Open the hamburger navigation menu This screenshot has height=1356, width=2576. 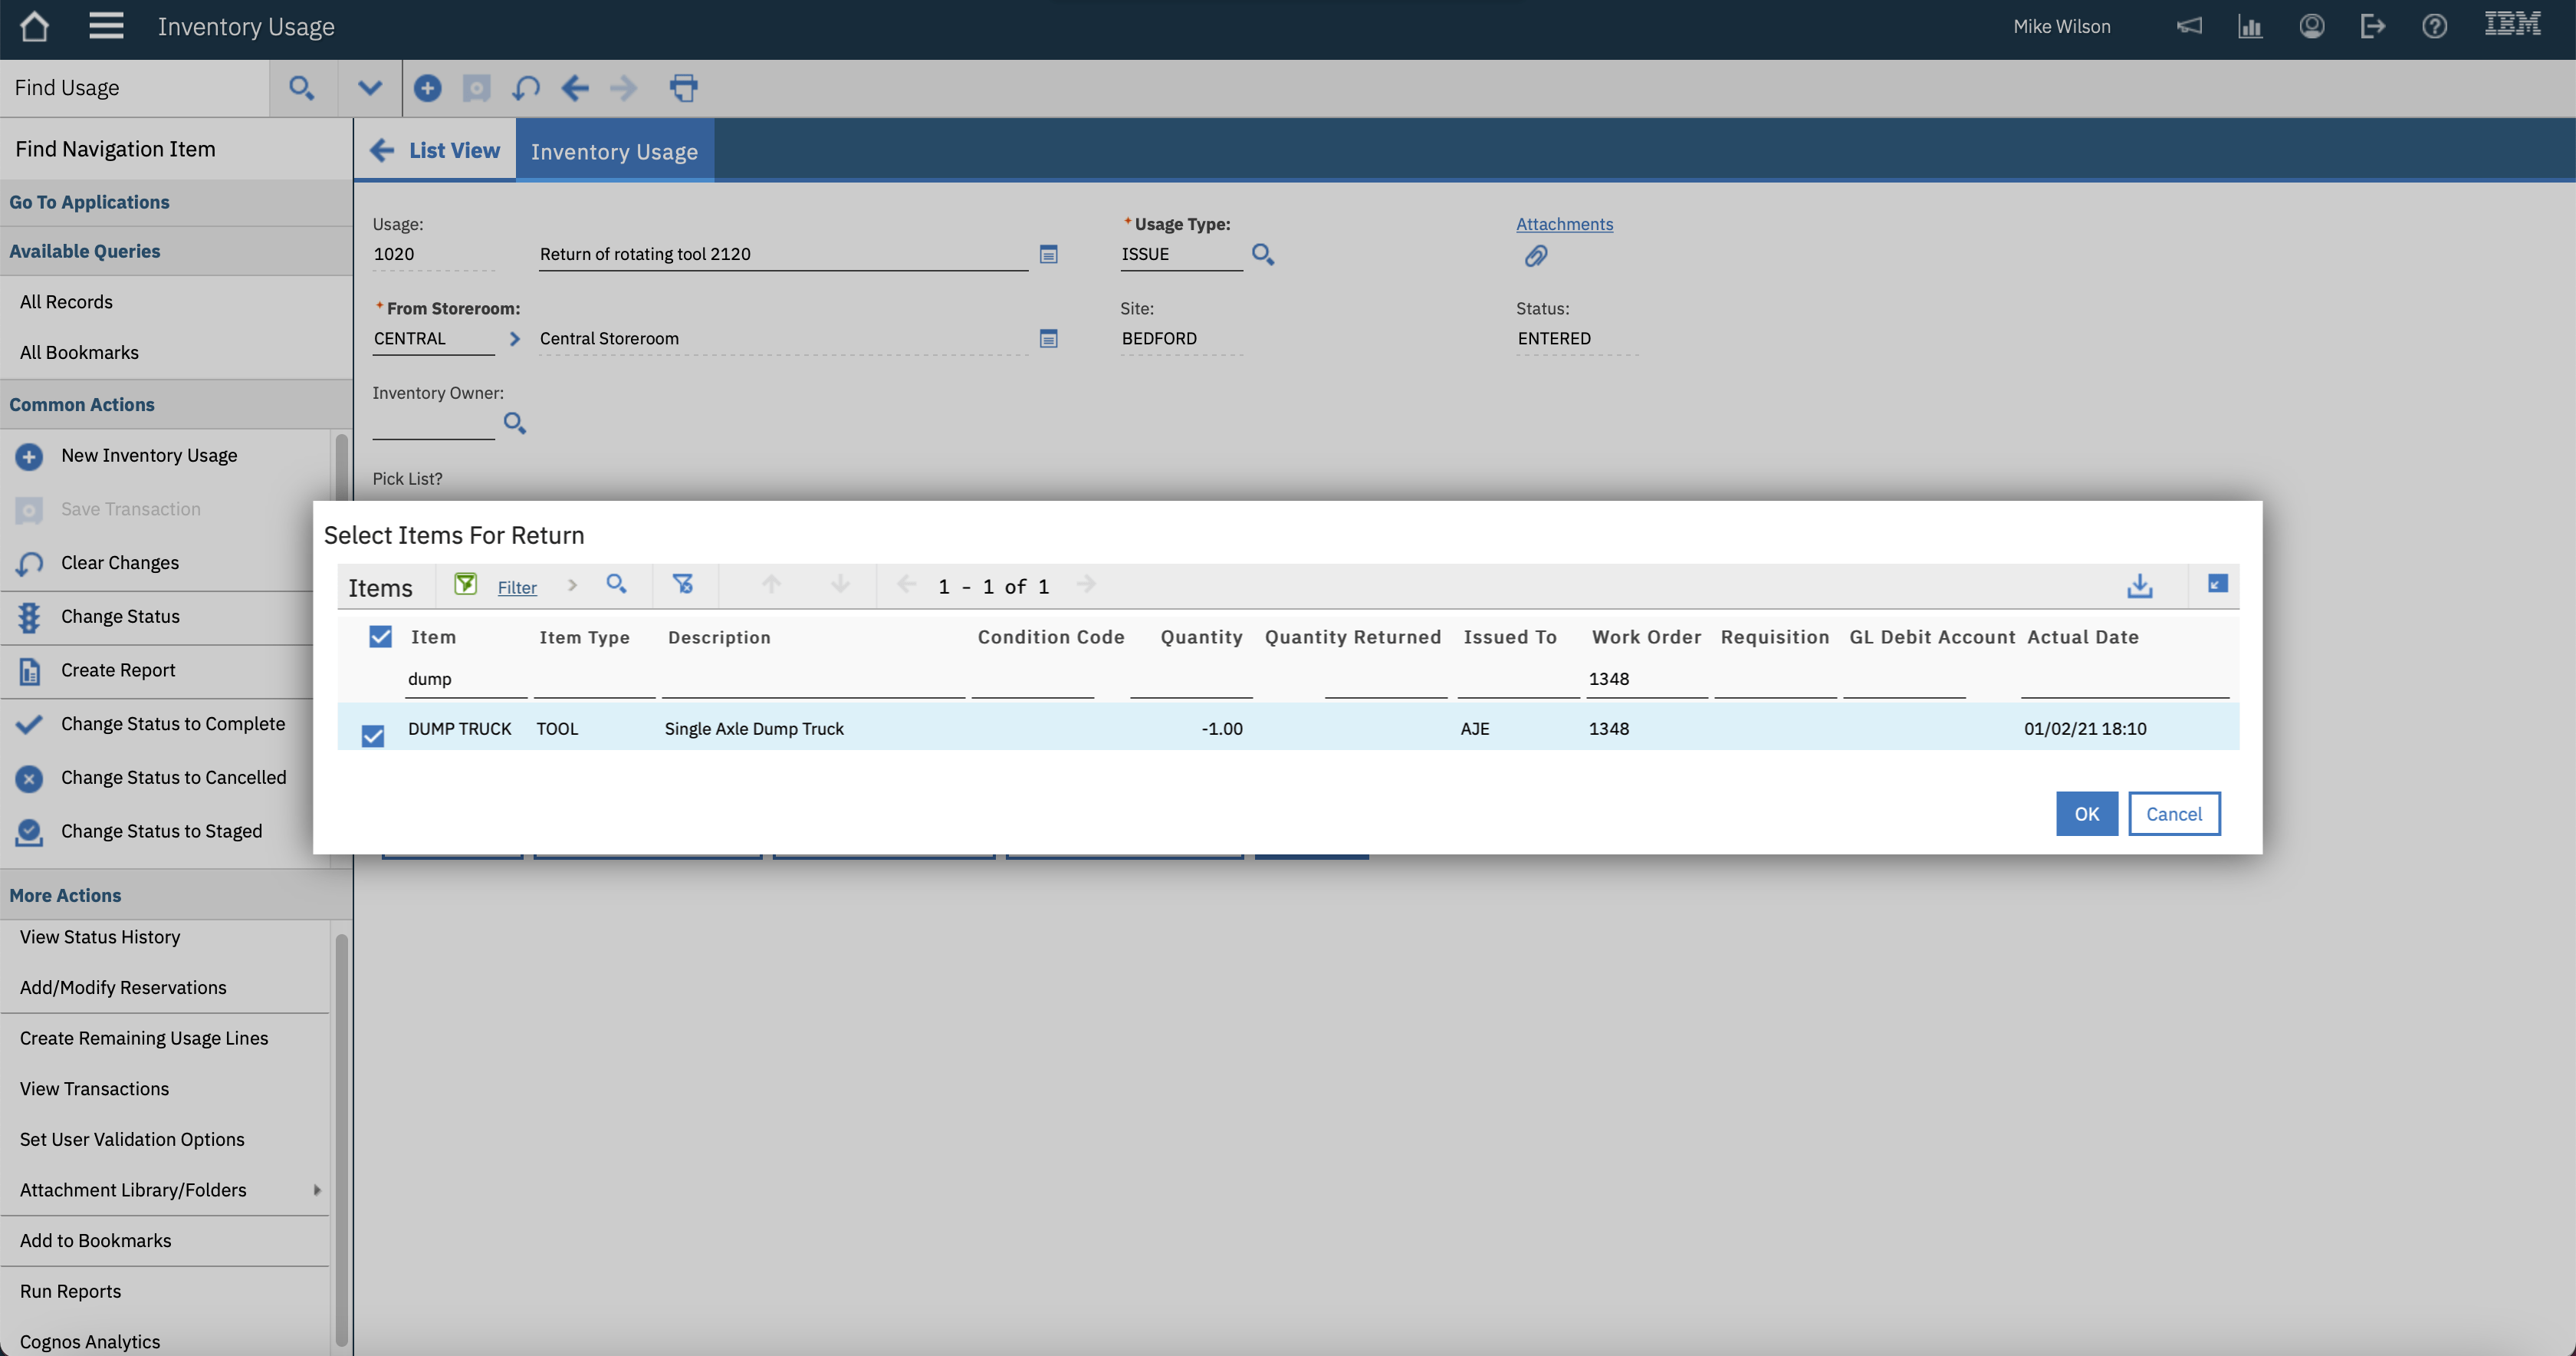coord(105,26)
